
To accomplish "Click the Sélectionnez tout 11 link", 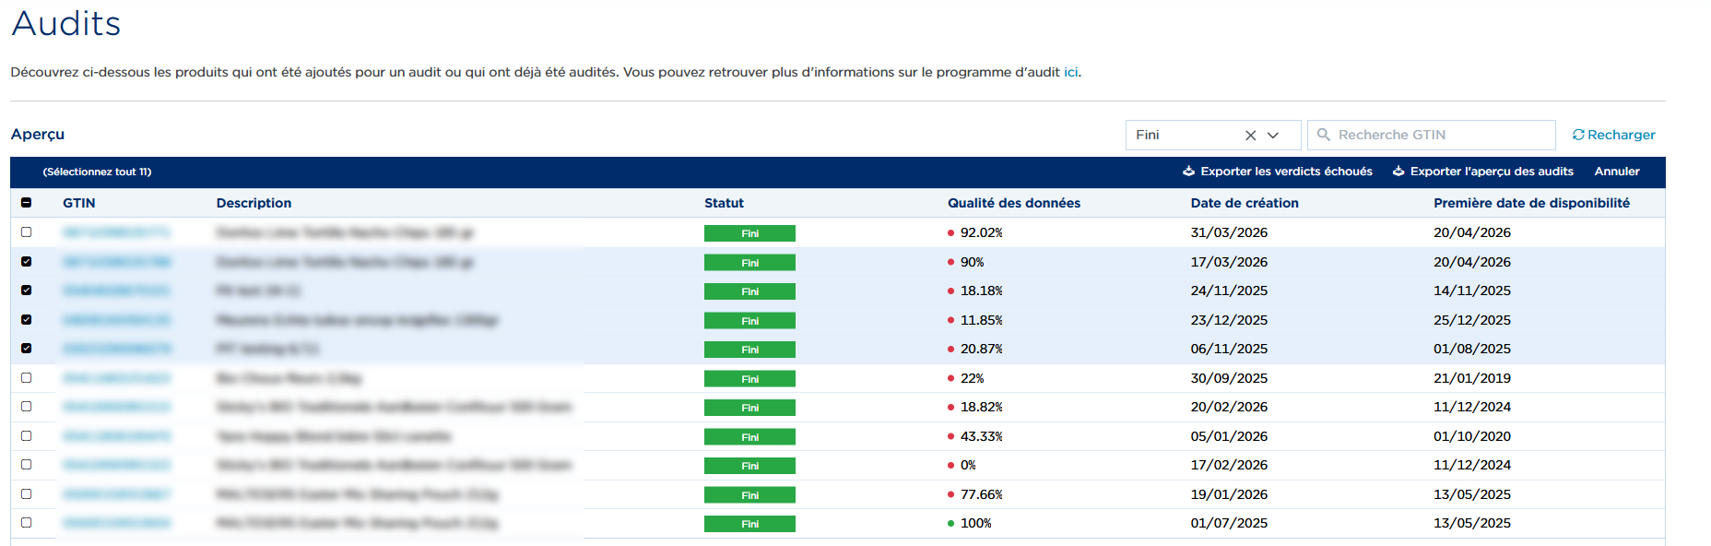I will [x=97, y=172].
